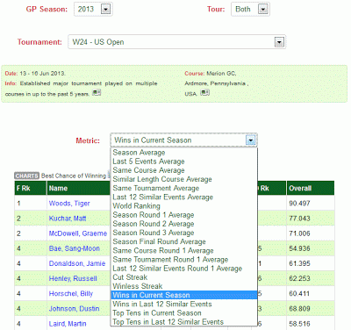This screenshot has height=330, width=351.
Task: Open Henley, Russell player link
Action: tap(73, 278)
